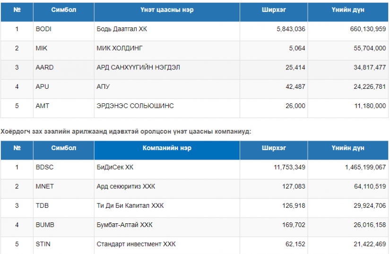Click the 1,465,199,067 value cell
Image resolution: width=390 pixels, height=254 pixels.
[363, 167]
